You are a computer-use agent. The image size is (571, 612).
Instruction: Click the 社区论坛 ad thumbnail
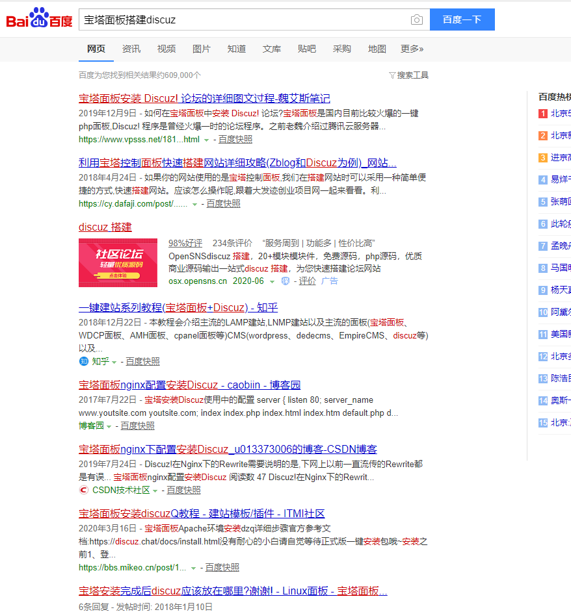(118, 262)
